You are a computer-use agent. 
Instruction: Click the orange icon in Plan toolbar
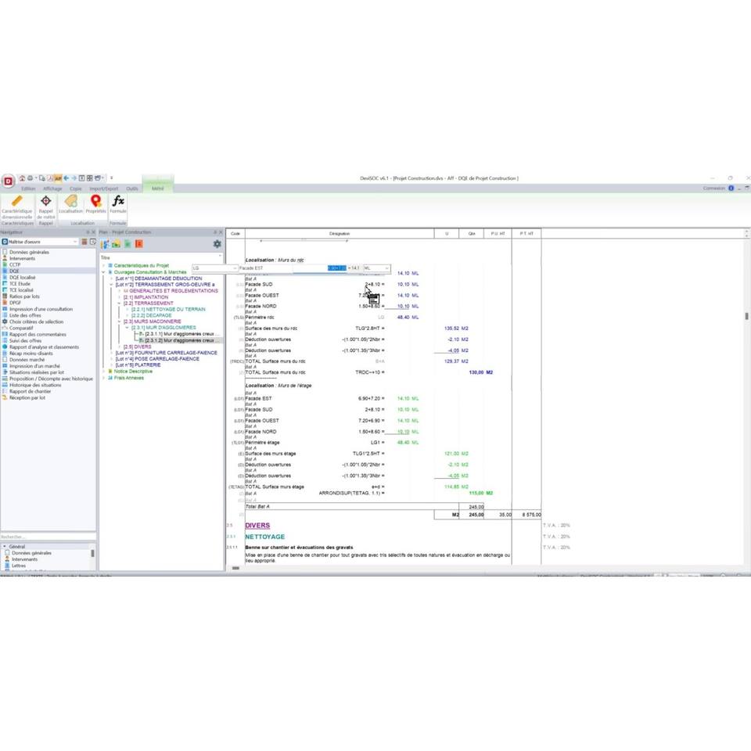[x=139, y=244]
